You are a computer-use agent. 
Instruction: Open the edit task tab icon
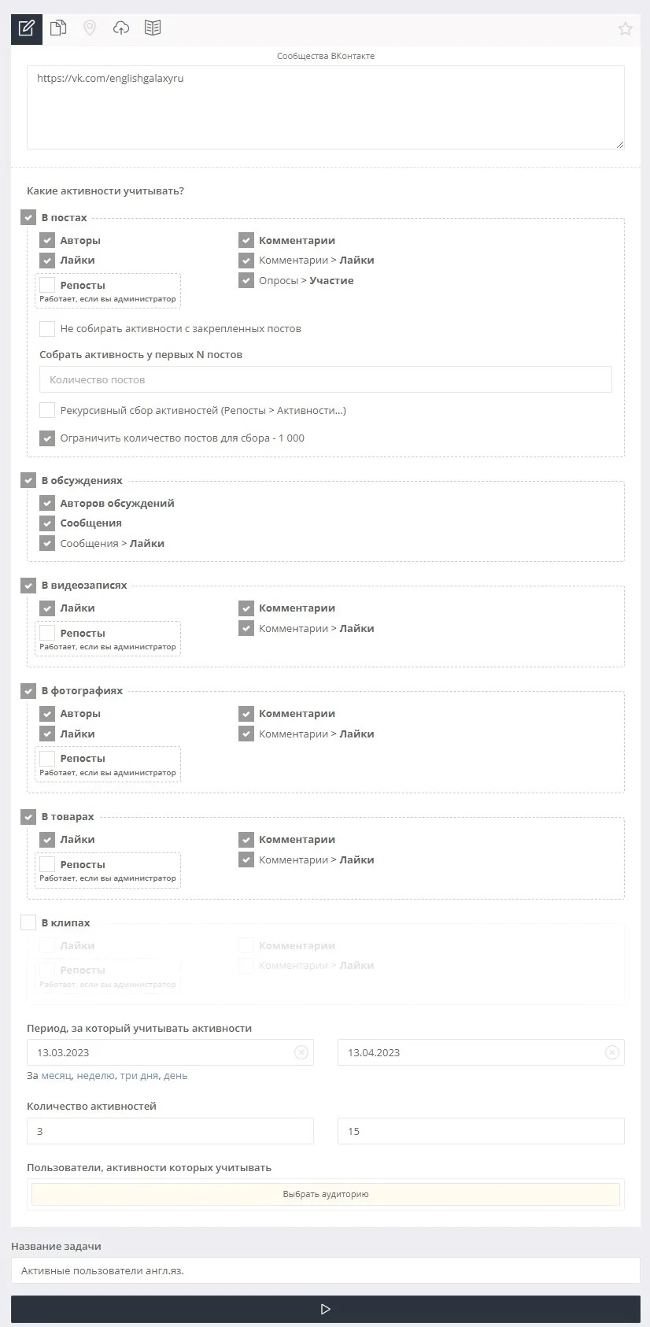coord(26,28)
